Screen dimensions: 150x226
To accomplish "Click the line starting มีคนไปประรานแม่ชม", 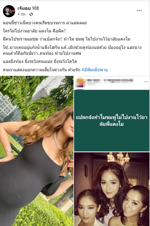I will click(67, 39).
